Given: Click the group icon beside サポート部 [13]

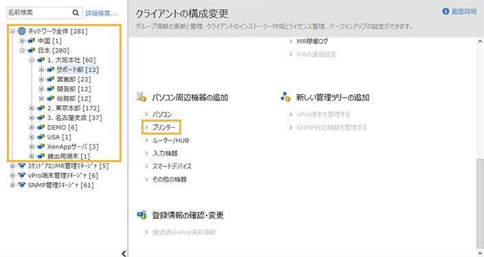Looking at the screenshot, I should click(51, 69).
